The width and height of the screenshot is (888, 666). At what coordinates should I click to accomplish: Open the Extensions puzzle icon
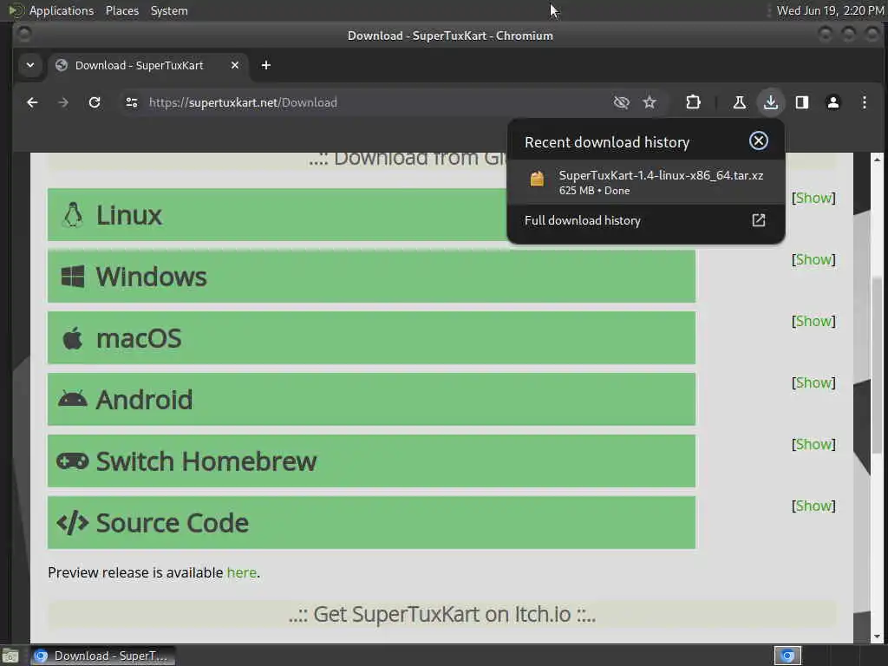point(693,102)
